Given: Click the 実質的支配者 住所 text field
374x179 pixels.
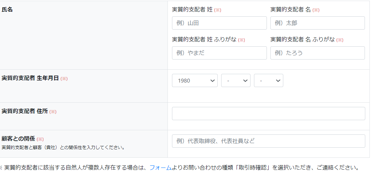Looking at the screenshot, I should tap(268, 114).
